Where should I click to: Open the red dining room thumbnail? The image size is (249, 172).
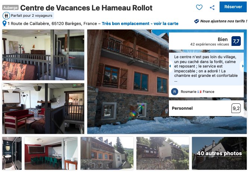[x=51, y=153]
